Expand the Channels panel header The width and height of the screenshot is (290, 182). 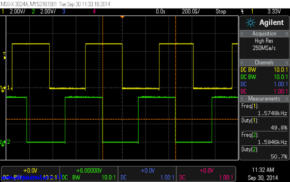tap(264, 62)
